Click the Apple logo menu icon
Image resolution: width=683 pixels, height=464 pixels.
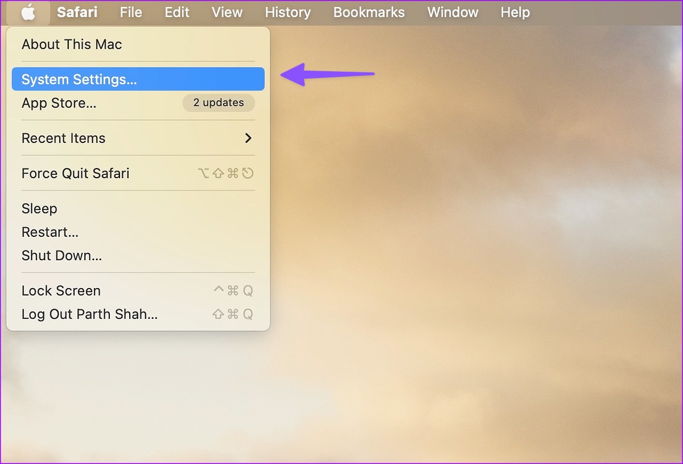coord(28,12)
